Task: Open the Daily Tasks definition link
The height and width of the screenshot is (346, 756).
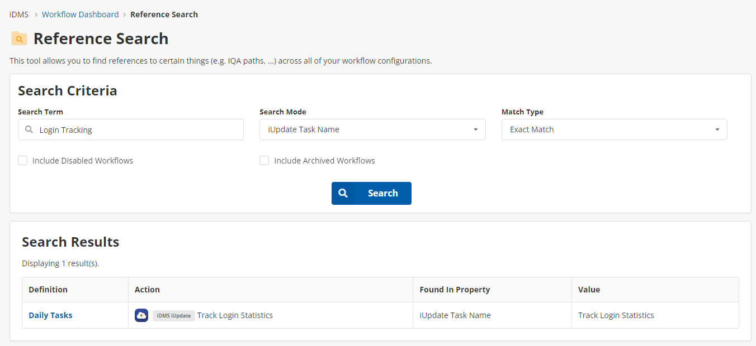Action: pyautogui.click(x=50, y=315)
